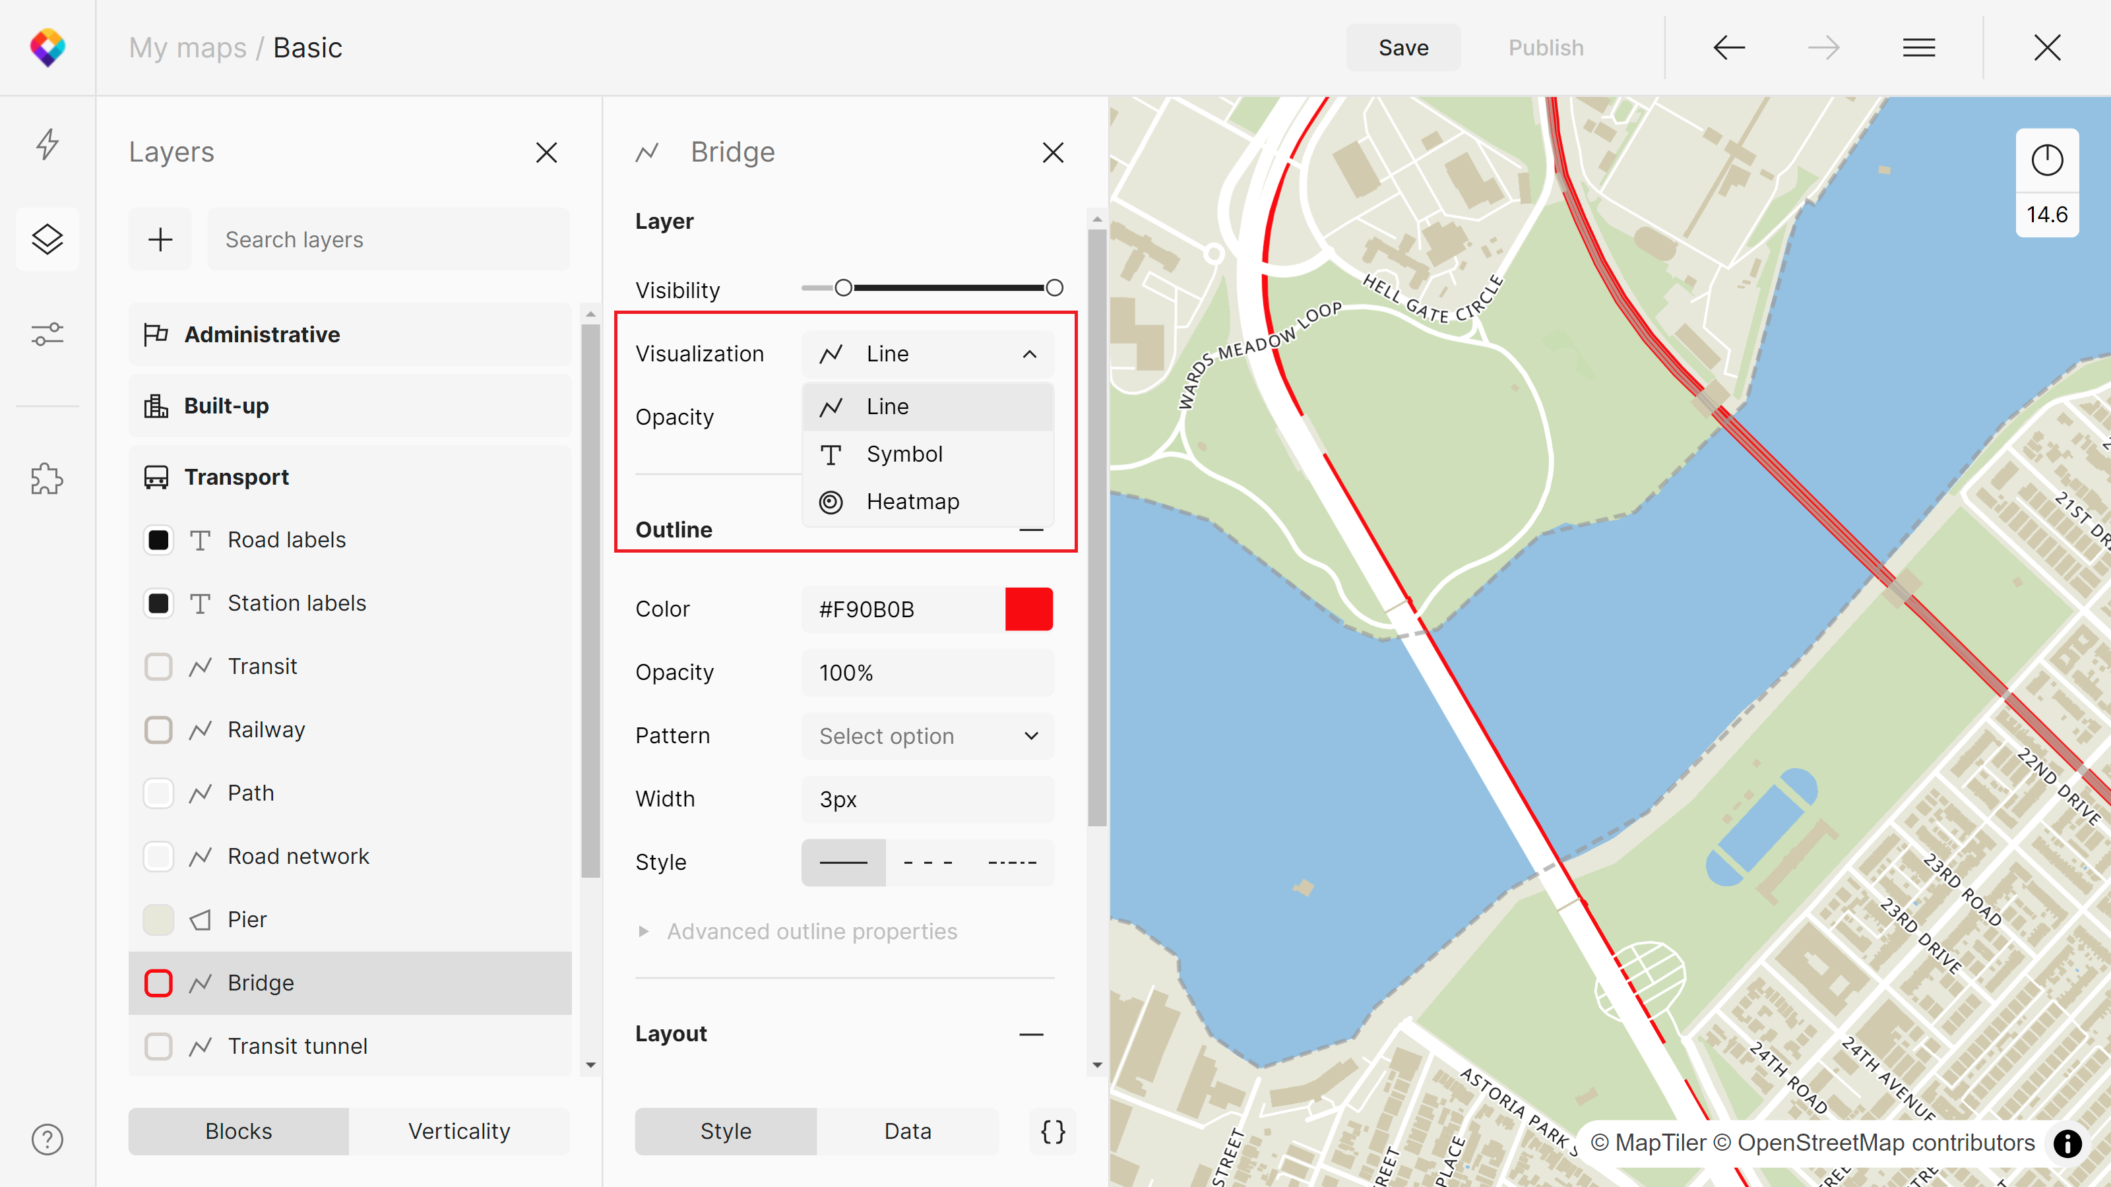Open the hamburger menu in header

click(1918, 47)
